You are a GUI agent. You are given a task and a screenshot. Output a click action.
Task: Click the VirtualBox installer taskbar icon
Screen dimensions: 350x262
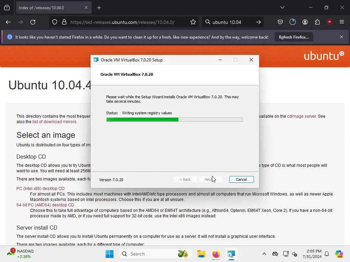click(231, 254)
